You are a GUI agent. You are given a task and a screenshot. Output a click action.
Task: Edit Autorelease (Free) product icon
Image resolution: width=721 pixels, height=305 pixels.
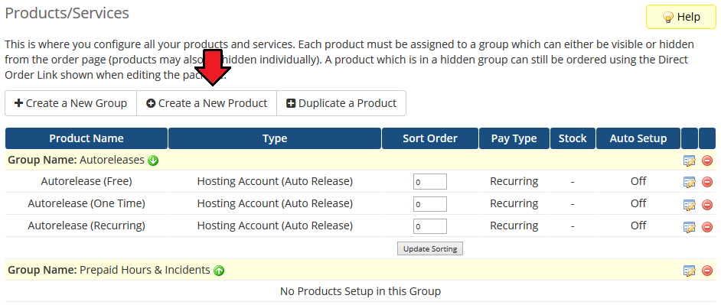tap(690, 182)
